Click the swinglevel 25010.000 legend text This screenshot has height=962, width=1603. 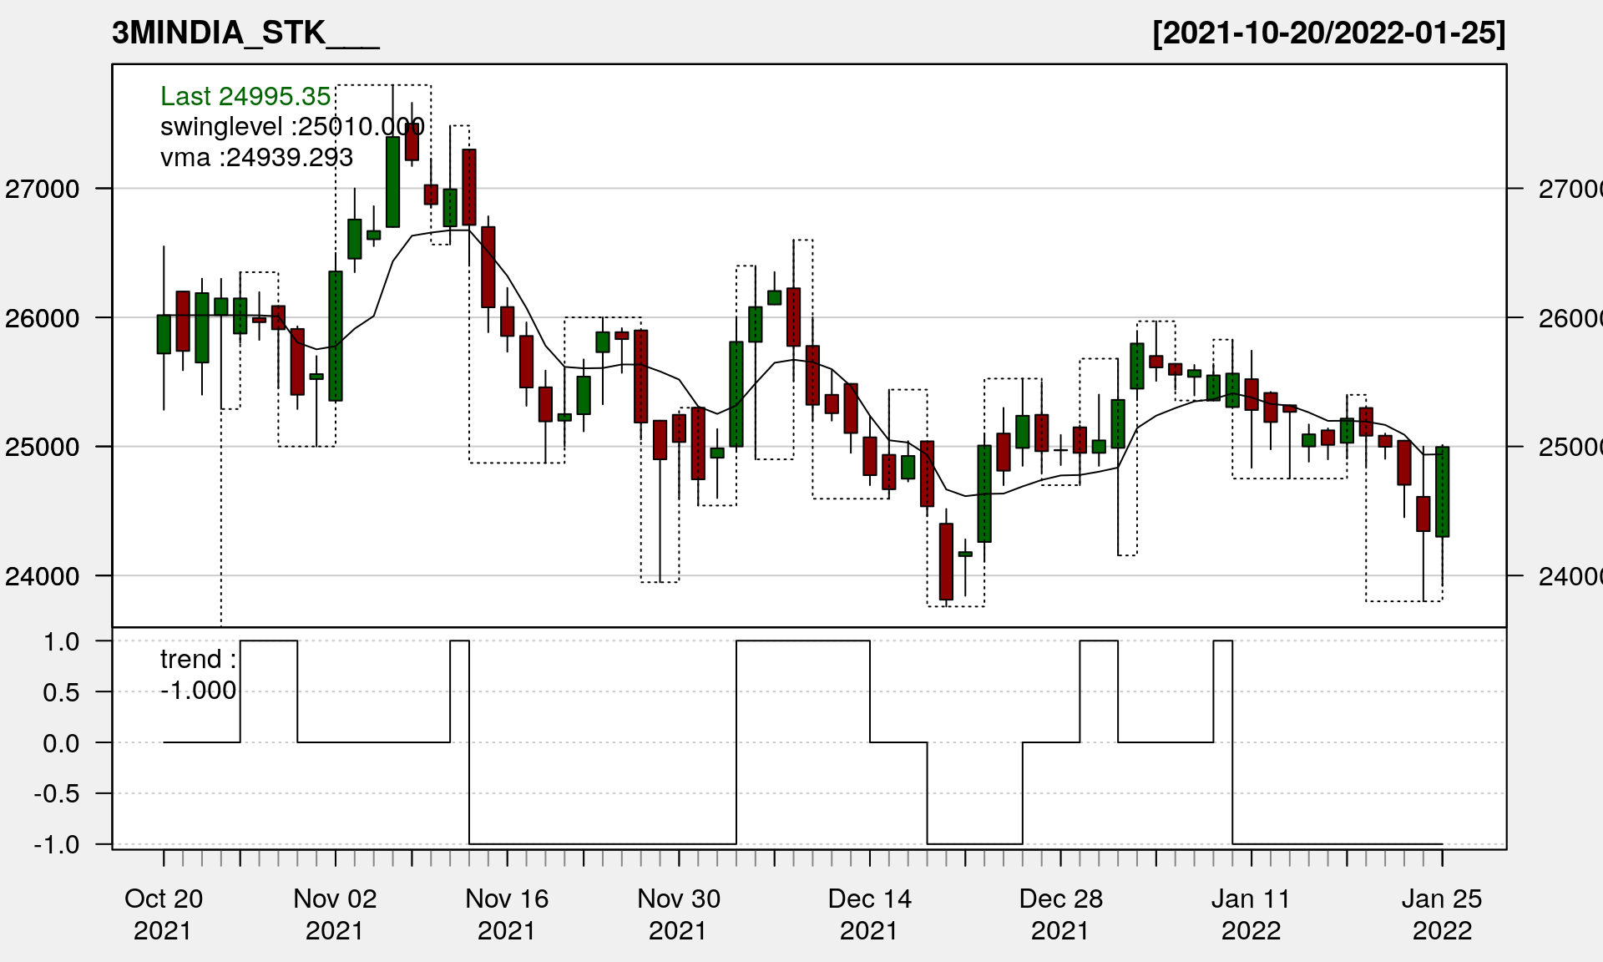tap(292, 127)
